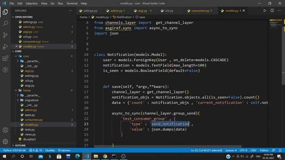Click the tabnine status bar item
Screen dimensions: 285x160
point(64,150)
